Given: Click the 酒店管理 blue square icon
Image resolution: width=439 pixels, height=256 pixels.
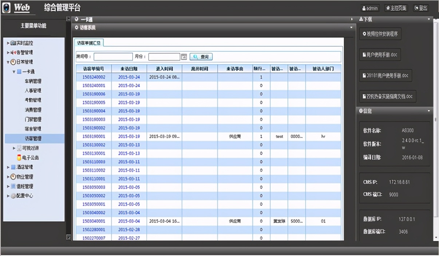Looking at the screenshot, I should (x=13, y=167).
